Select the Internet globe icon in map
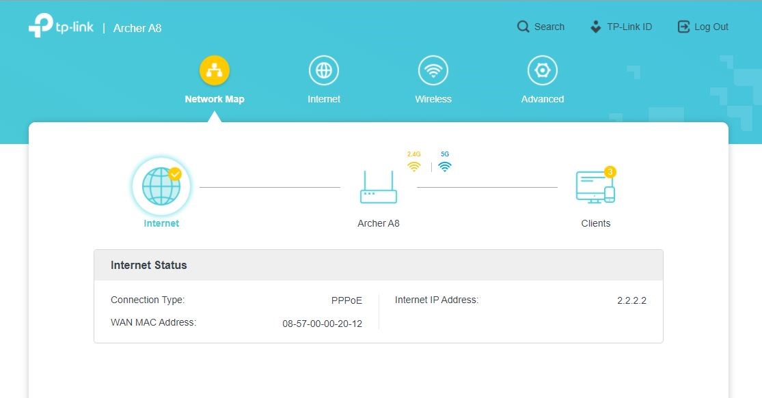762x398 pixels. coord(161,186)
